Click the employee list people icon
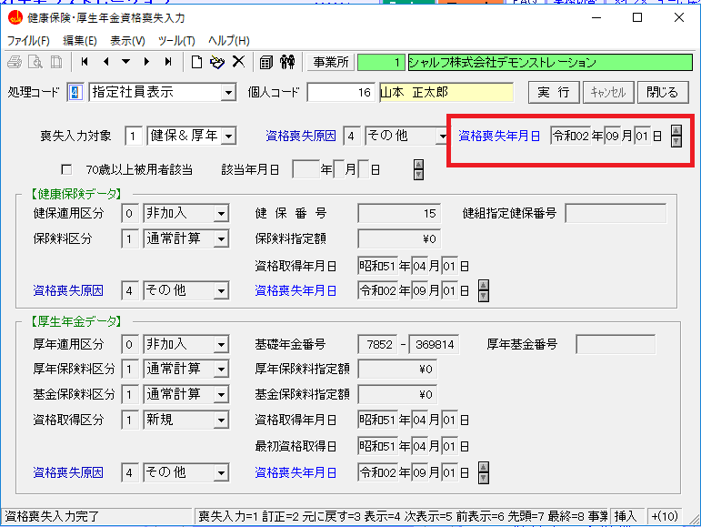 tap(287, 62)
